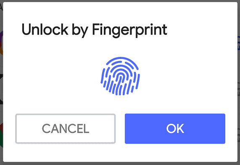
Task: Click the 'CANCEL' label text in the outlined button
Action: click(x=66, y=129)
